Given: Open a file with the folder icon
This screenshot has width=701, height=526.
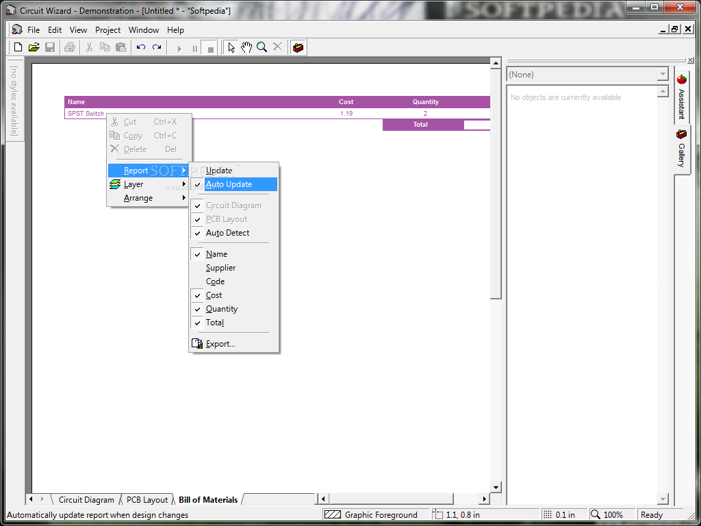Looking at the screenshot, I should (x=34, y=47).
